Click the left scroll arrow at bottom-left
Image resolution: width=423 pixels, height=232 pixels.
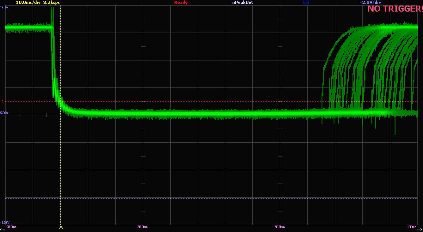click(3, 229)
